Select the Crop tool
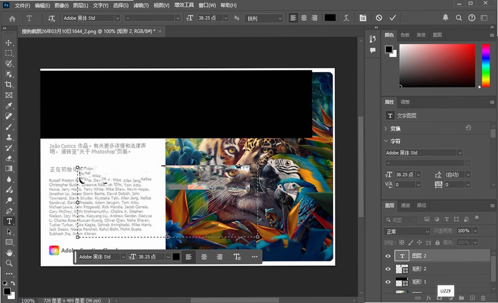 (x=8, y=84)
